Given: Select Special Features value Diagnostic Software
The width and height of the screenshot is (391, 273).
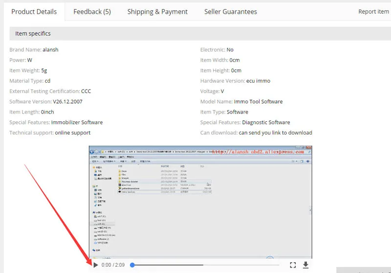Looking at the screenshot, I should 266,122.
